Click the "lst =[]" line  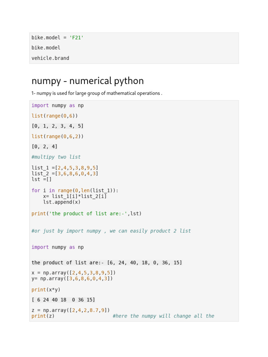42,179
